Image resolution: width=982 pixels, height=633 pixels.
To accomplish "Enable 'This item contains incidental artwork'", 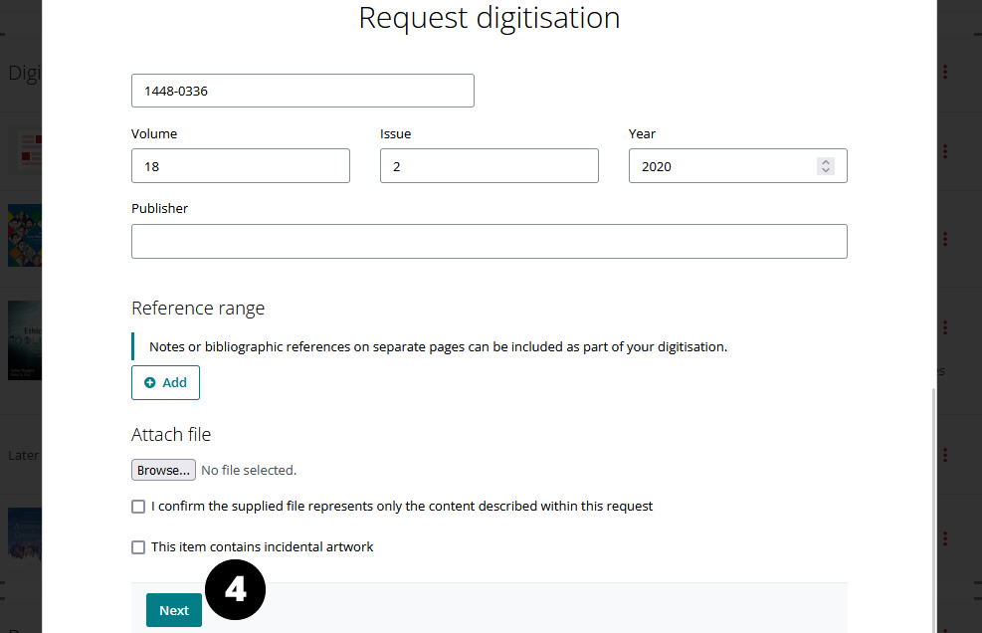I will coord(138,547).
